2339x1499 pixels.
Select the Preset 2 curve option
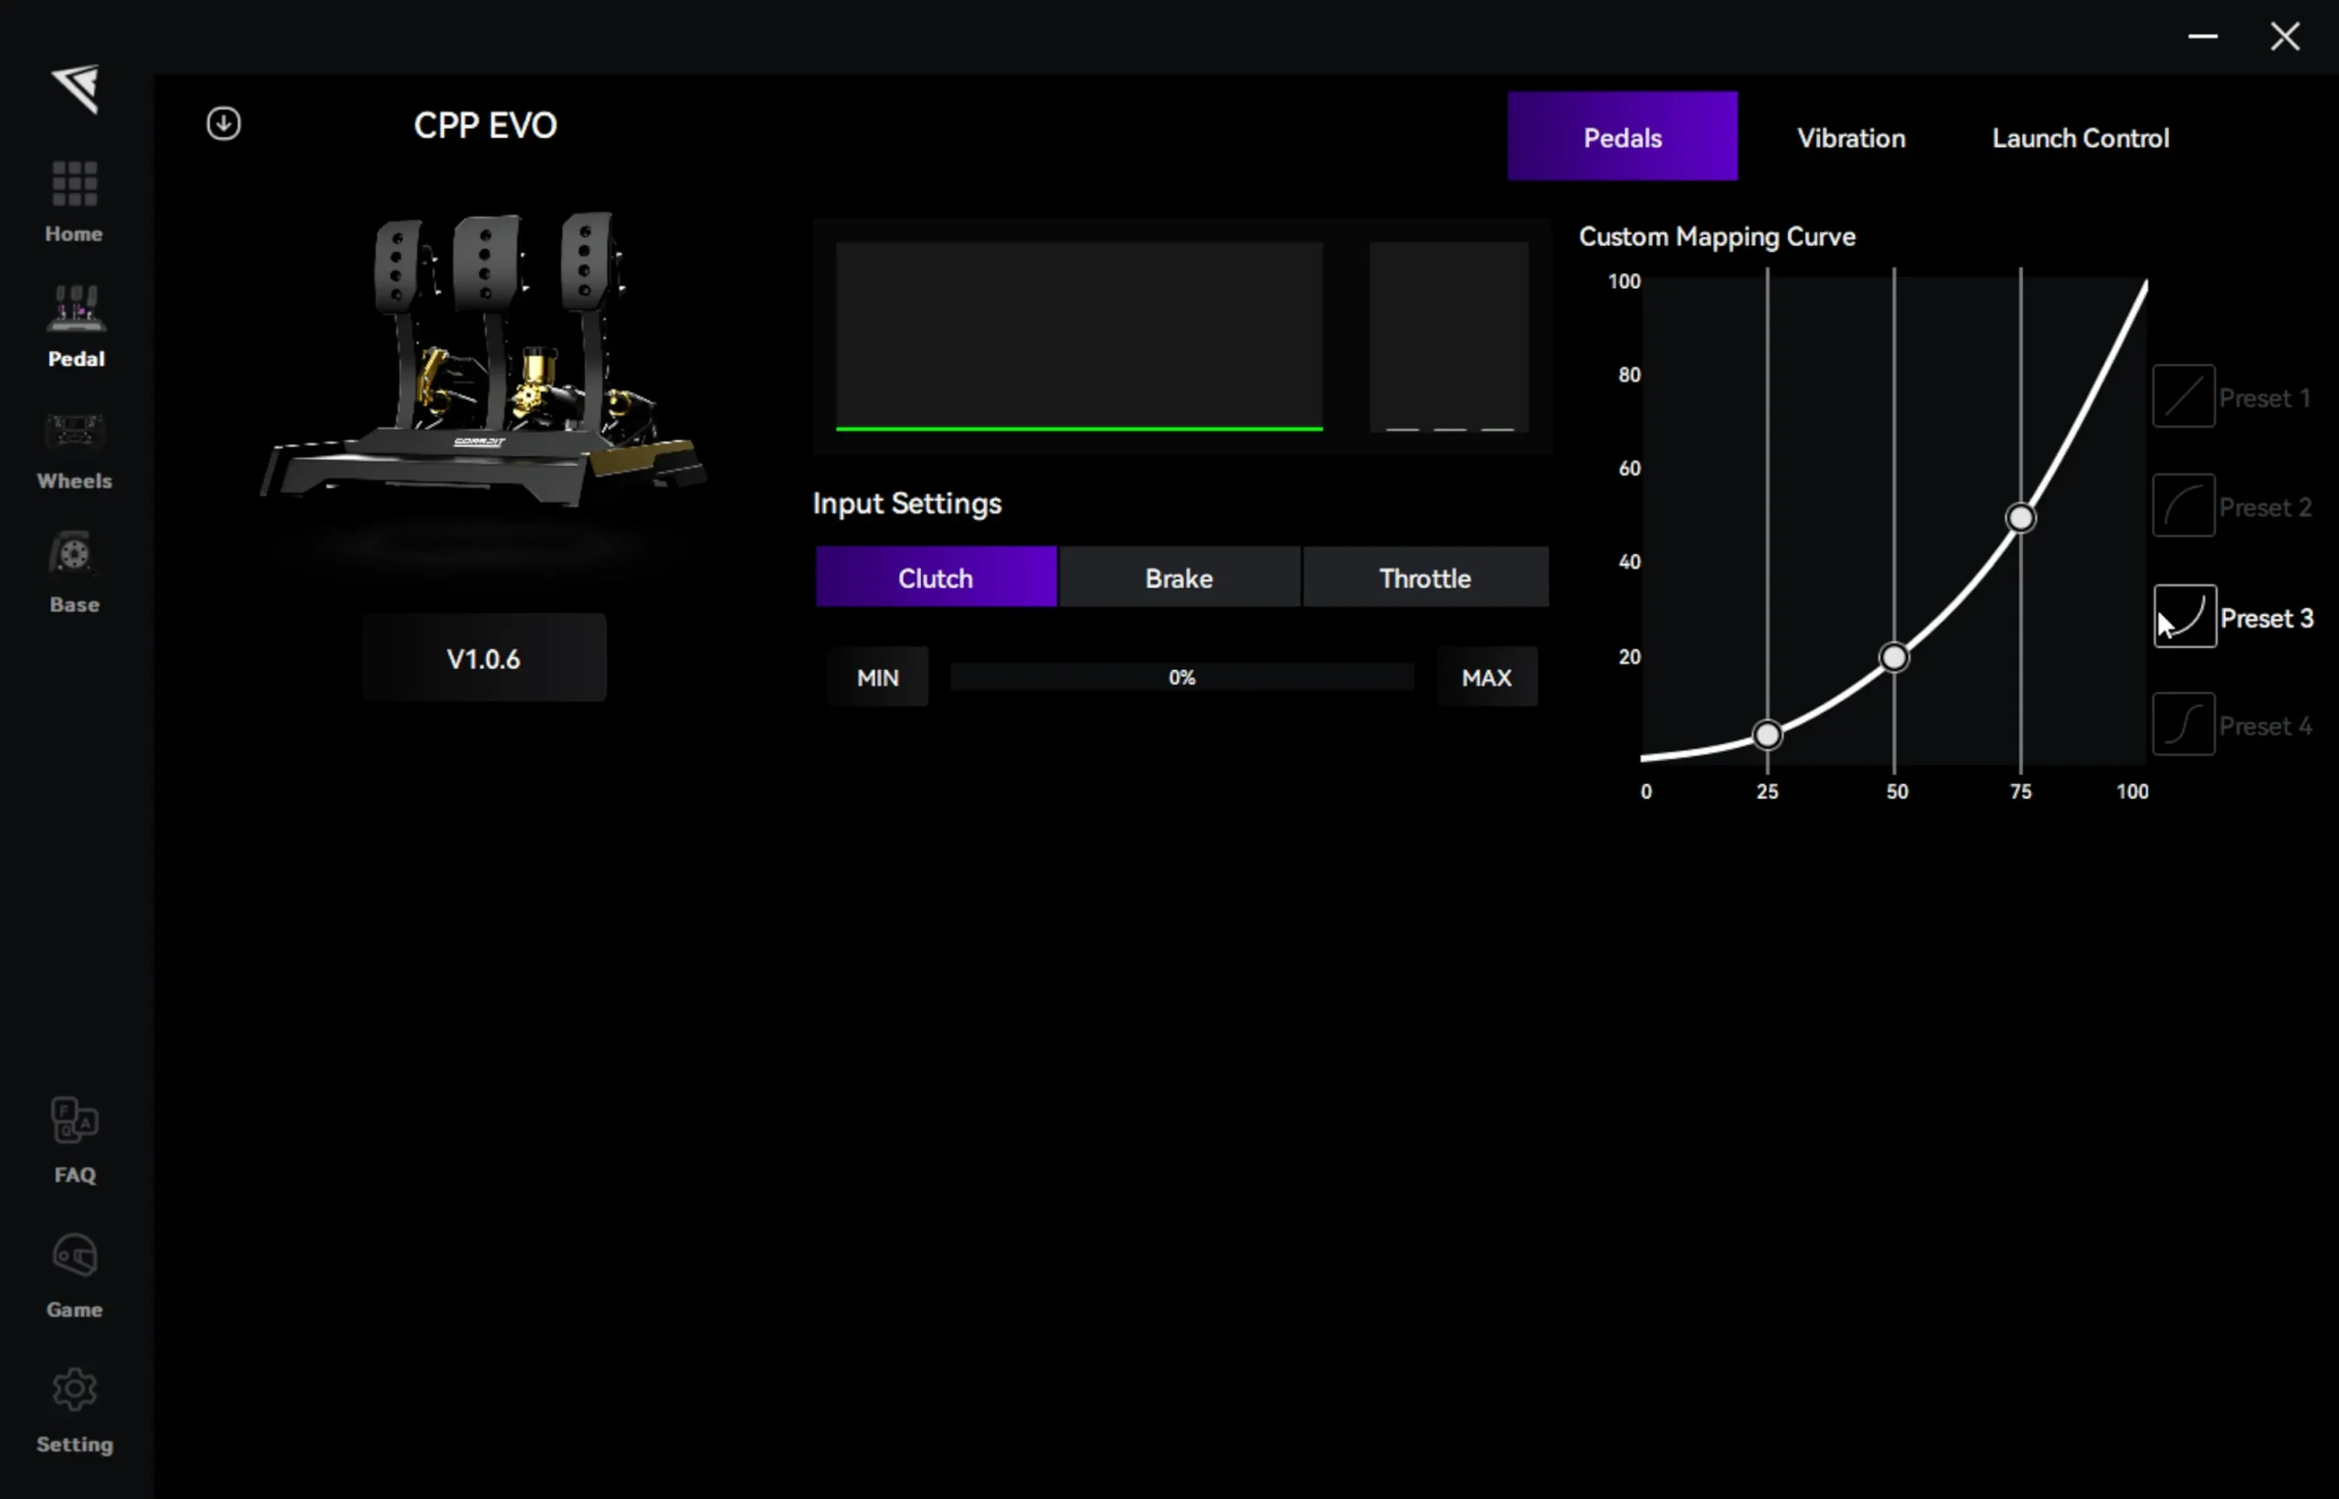point(2184,506)
